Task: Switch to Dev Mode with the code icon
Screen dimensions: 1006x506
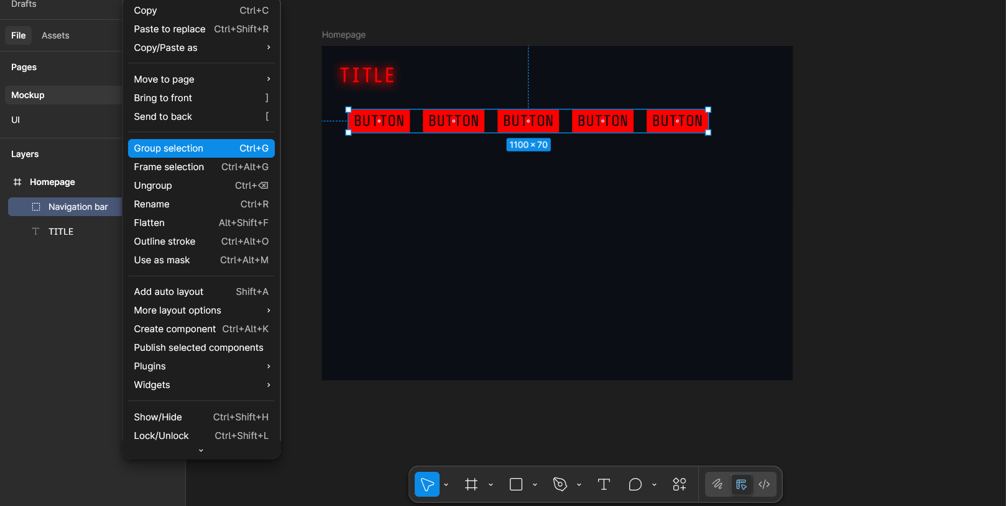Action: coord(764,484)
